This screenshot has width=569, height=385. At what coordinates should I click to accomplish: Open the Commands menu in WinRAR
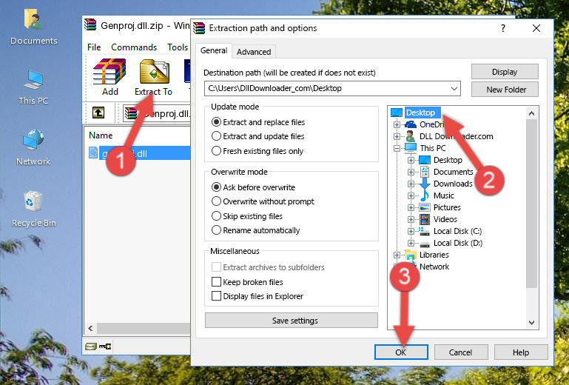click(x=134, y=47)
